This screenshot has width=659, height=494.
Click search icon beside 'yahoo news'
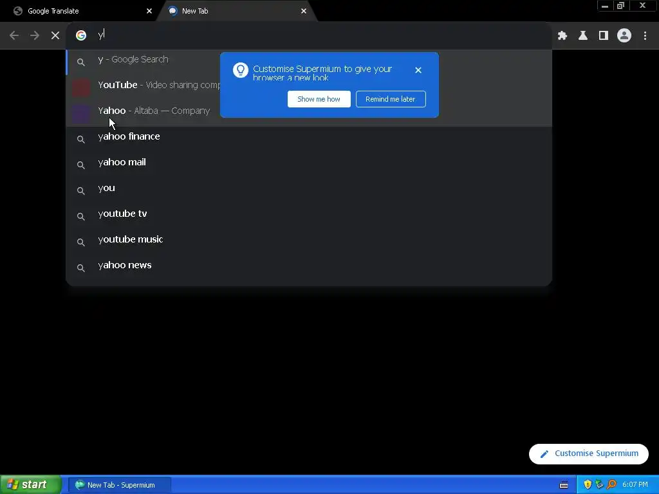point(81,268)
